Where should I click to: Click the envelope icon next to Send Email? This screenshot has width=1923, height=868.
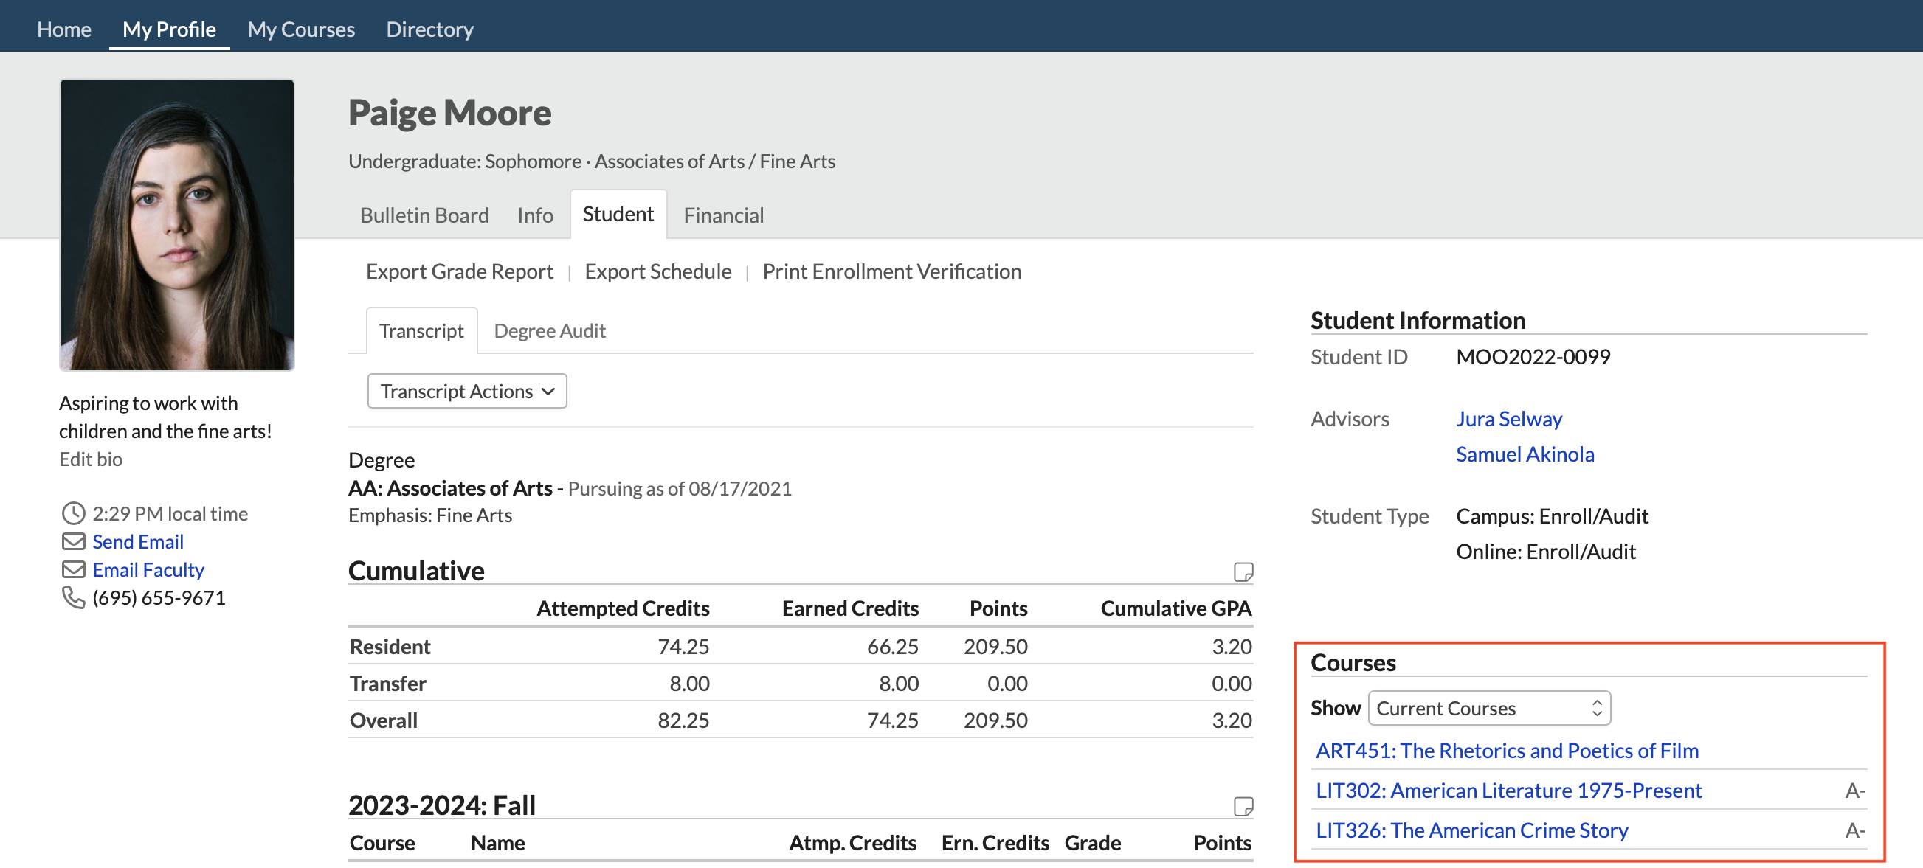point(73,541)
